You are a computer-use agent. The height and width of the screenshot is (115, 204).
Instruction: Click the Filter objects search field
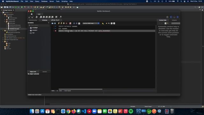pos(39,25)
